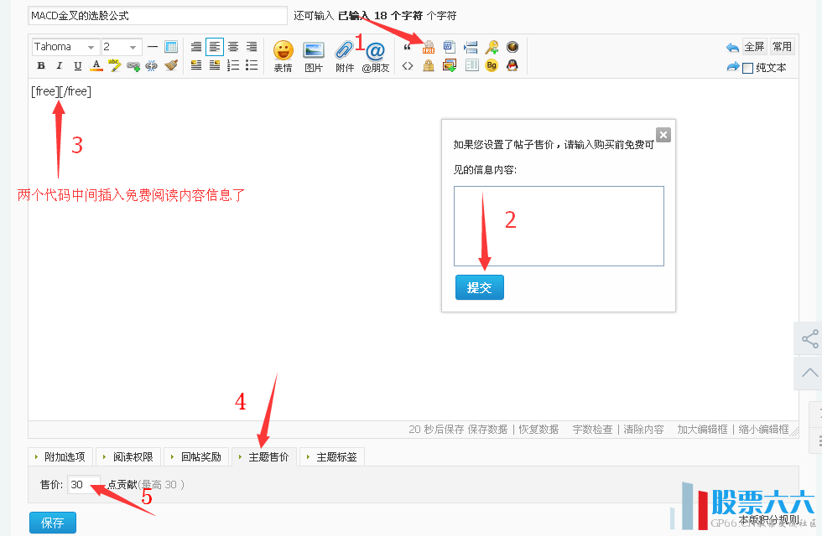Image resolution: width=822 pixels, height=536 pixels.
Task: Click the 提交 submit button
Action: [479, 286]
